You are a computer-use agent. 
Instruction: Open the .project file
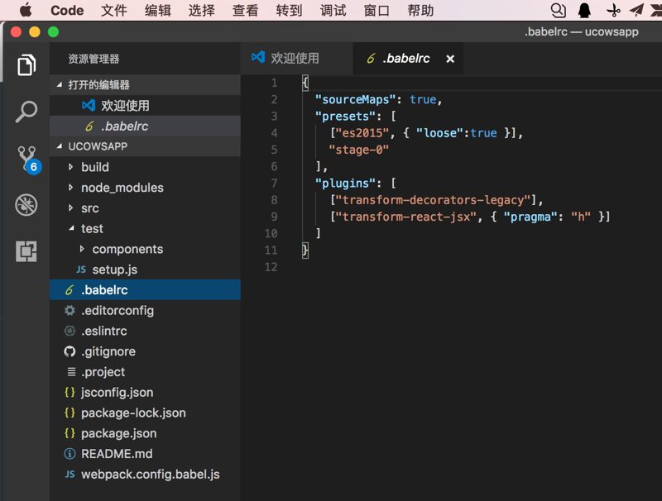coord(146,372)
